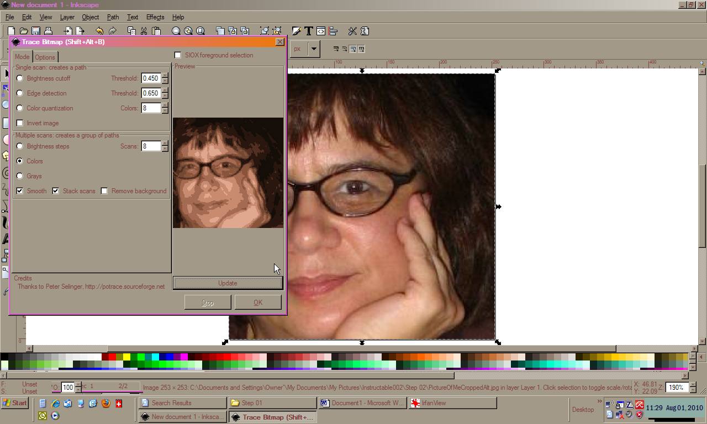Pick the yellow swatch in palette
Screen dimensions: 707x424
(x=127, y=357)
